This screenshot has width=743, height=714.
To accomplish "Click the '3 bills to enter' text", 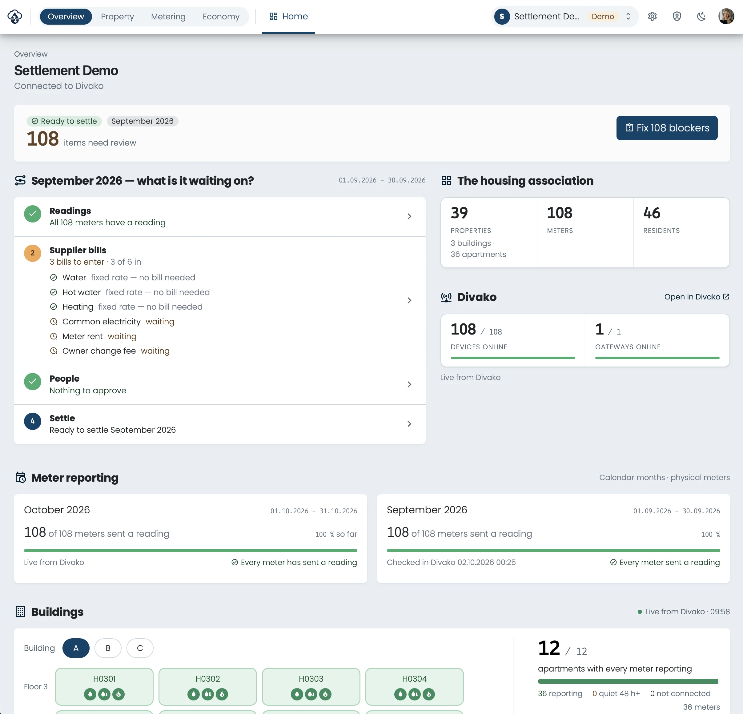I will click(77, 262).
